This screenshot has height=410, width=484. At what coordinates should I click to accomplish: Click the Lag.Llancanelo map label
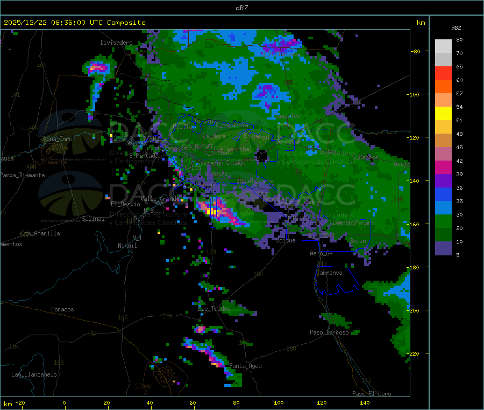[34, 374]
